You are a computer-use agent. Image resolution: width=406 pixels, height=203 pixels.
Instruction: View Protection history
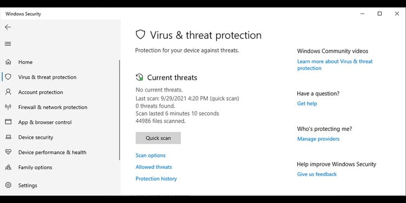pyautogui.click(x=156, y=179)
